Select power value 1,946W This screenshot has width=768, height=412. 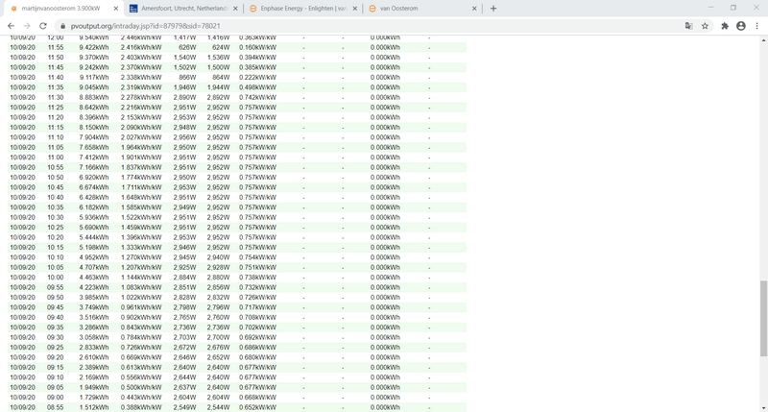184,87
